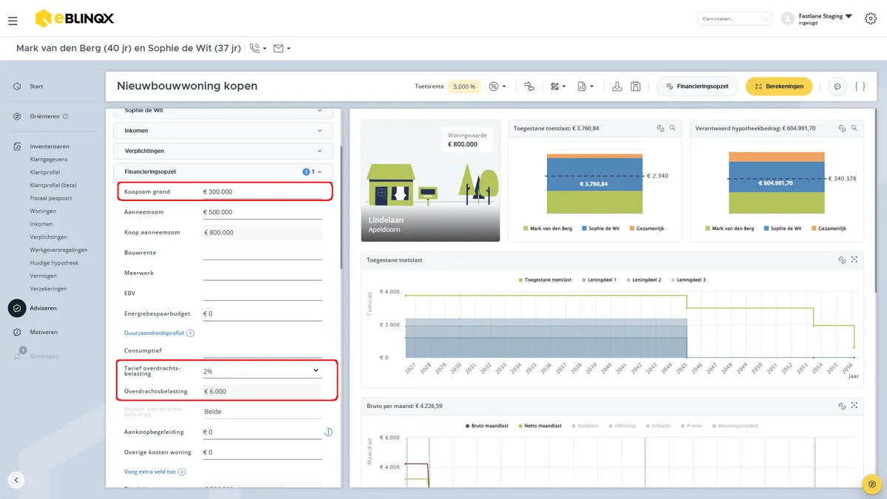Collapse the sidebar with arrow button

(16, 480)
